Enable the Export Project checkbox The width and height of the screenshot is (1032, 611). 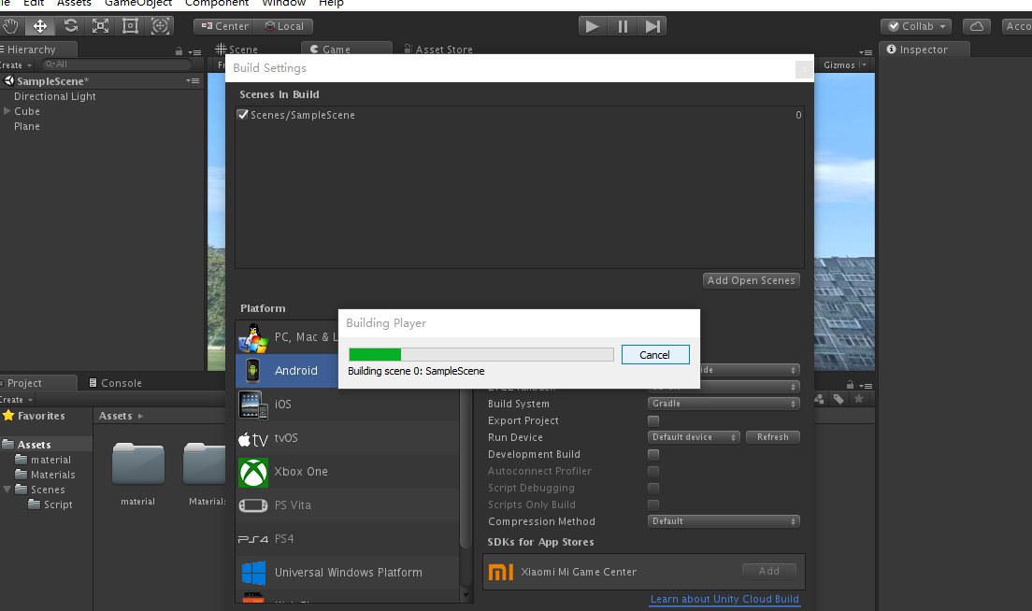pyautogui.click(x=652, y=420)
